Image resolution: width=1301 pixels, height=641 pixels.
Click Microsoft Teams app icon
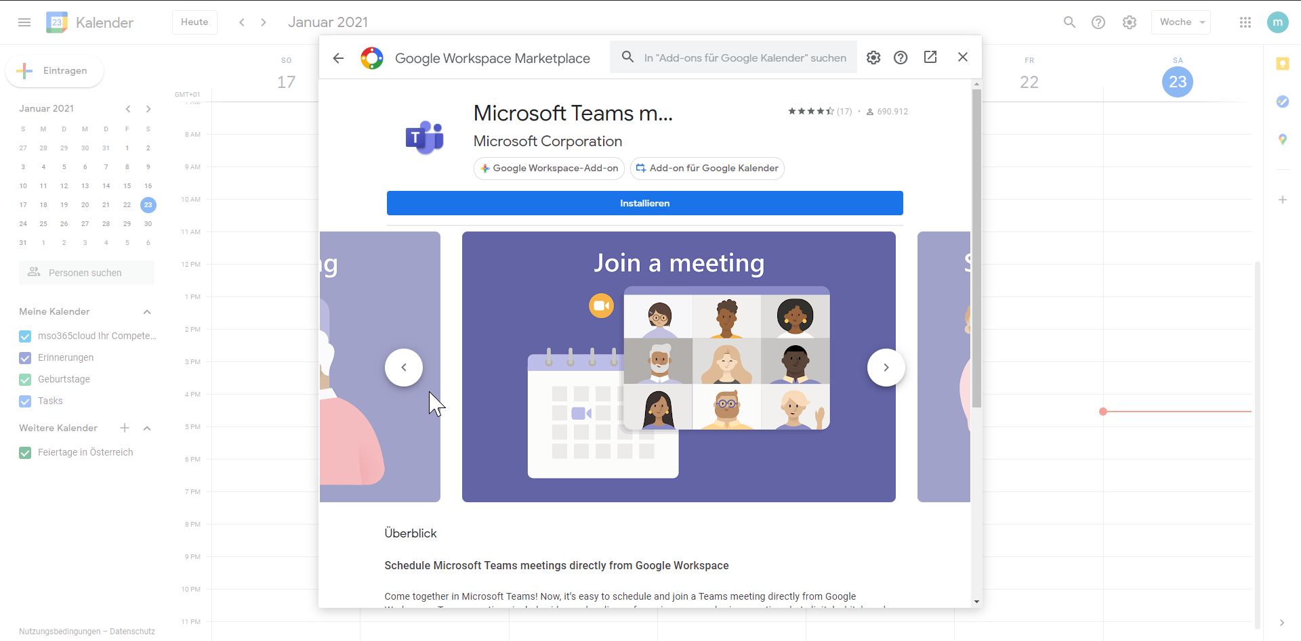[x=425, y=138]
